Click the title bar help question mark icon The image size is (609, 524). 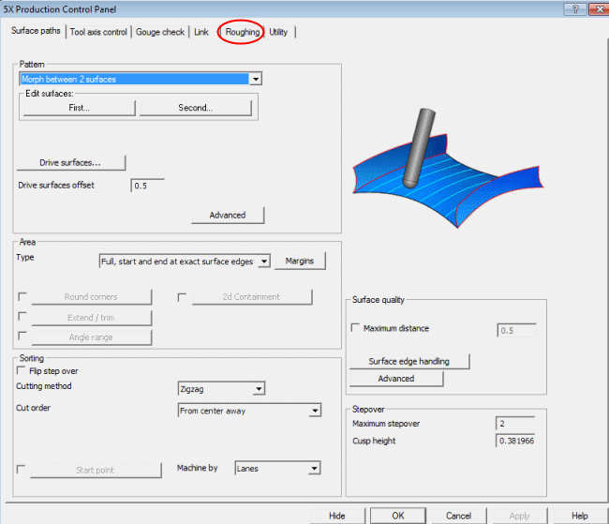point(570,8)
